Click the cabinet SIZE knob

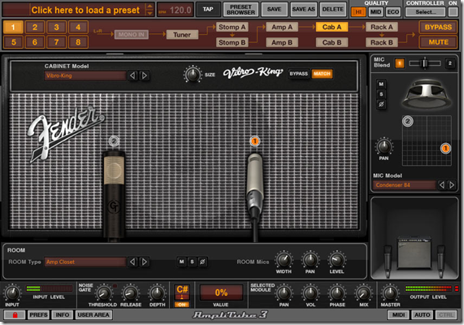(193, 74)
